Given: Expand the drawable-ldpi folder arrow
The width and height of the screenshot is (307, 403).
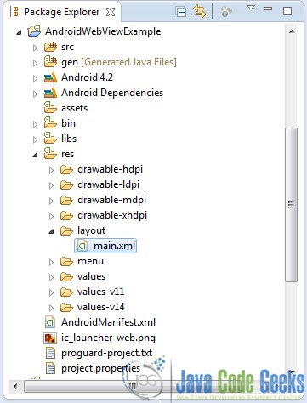Looking at the screenshot, I should click(51, 185).
